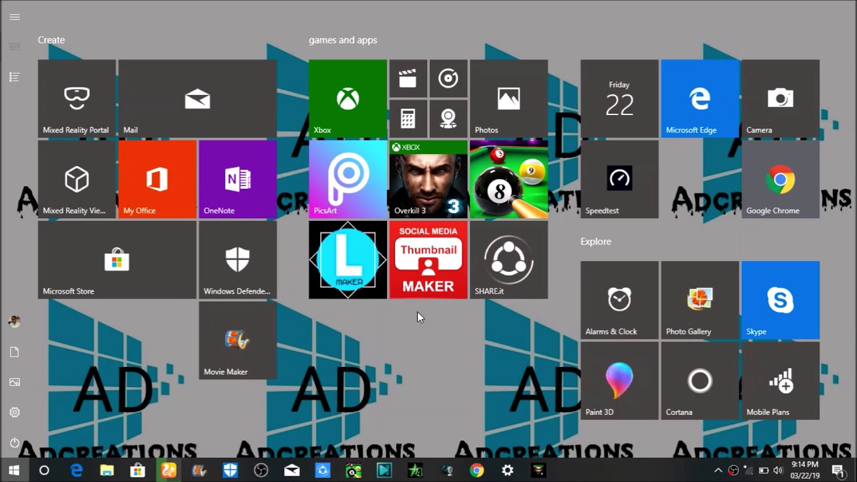Open OBS Studio from the taskbar

pos(261,471)
